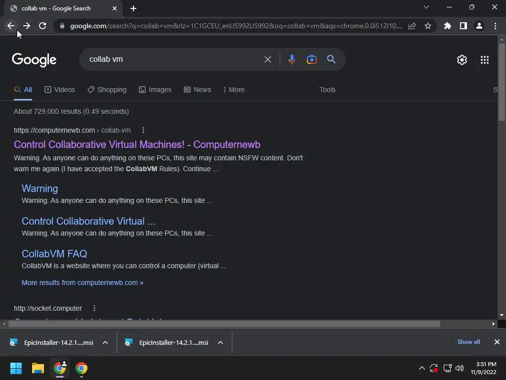The image size is (506, 380).
Task: Click the horizontal scrollbar thumb
Action: click(224, 324)
